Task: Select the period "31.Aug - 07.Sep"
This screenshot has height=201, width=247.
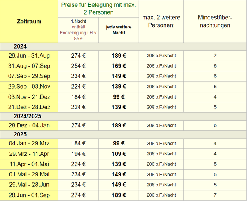Action: tap(29, 66)
